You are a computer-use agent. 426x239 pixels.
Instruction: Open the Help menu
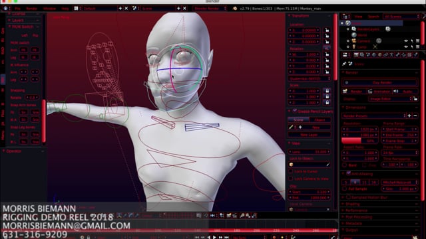pos(65,9)
